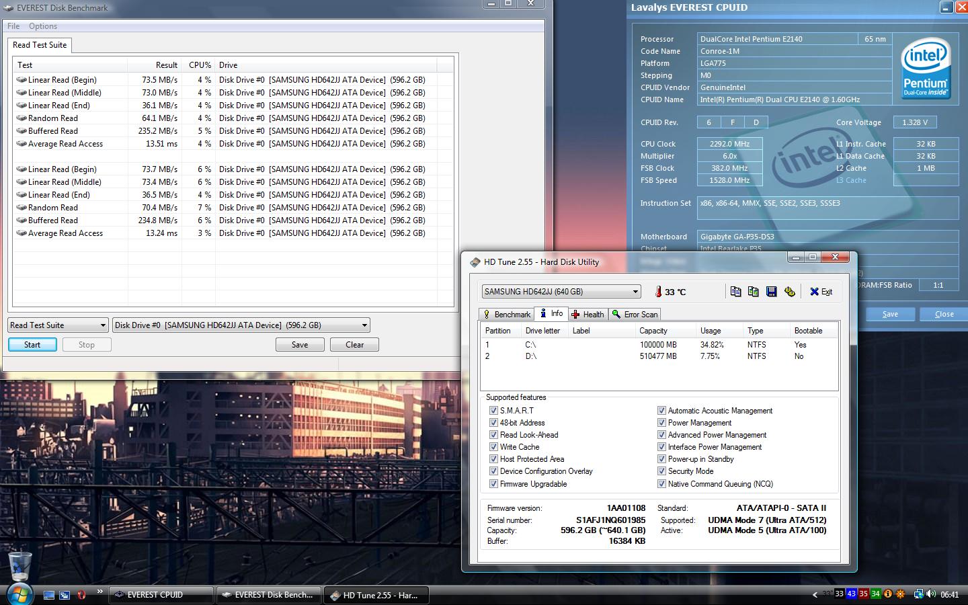This screenshot has width=968, height=605.
Task: Click the thermometer temperature icon in HD Tune
Action: [658, 292]
